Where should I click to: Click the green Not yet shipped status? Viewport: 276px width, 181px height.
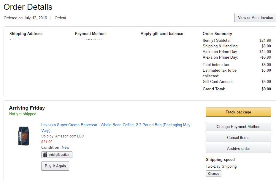click(23, 114)
